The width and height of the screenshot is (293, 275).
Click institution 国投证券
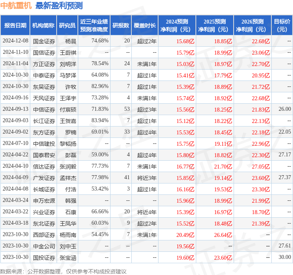click(44, 258)
